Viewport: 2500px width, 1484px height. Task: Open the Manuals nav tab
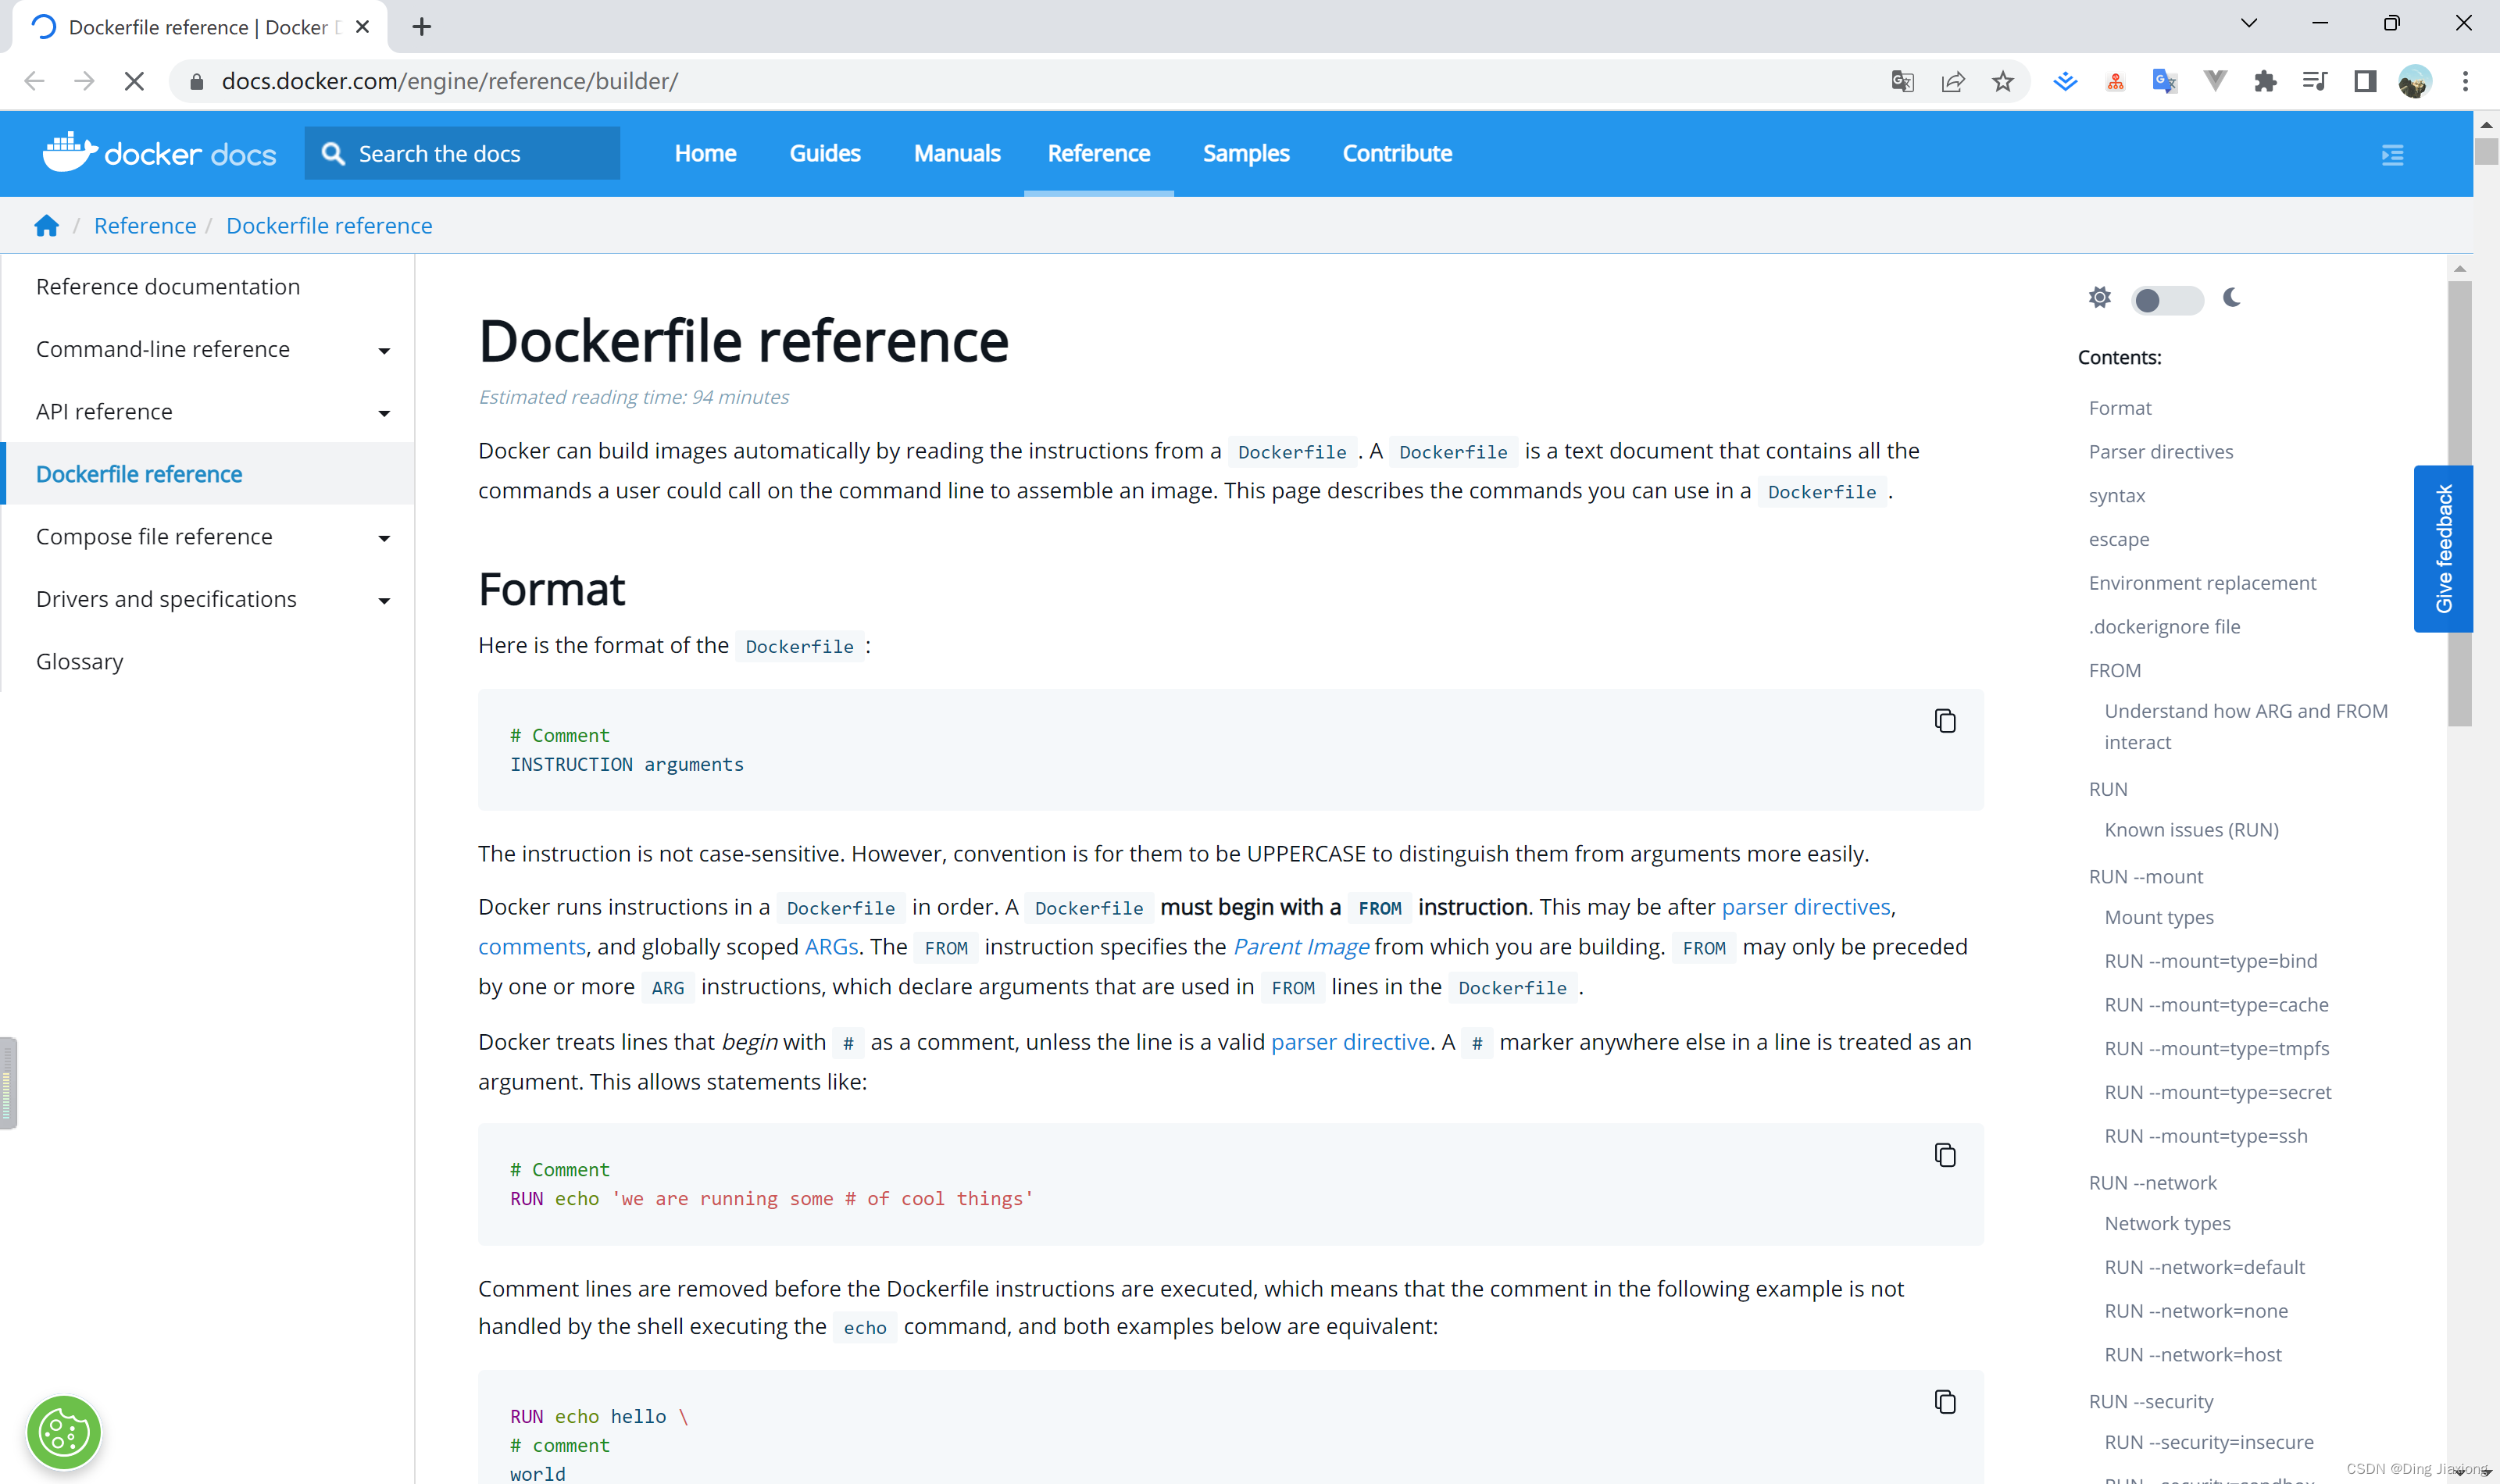[957, 153]
